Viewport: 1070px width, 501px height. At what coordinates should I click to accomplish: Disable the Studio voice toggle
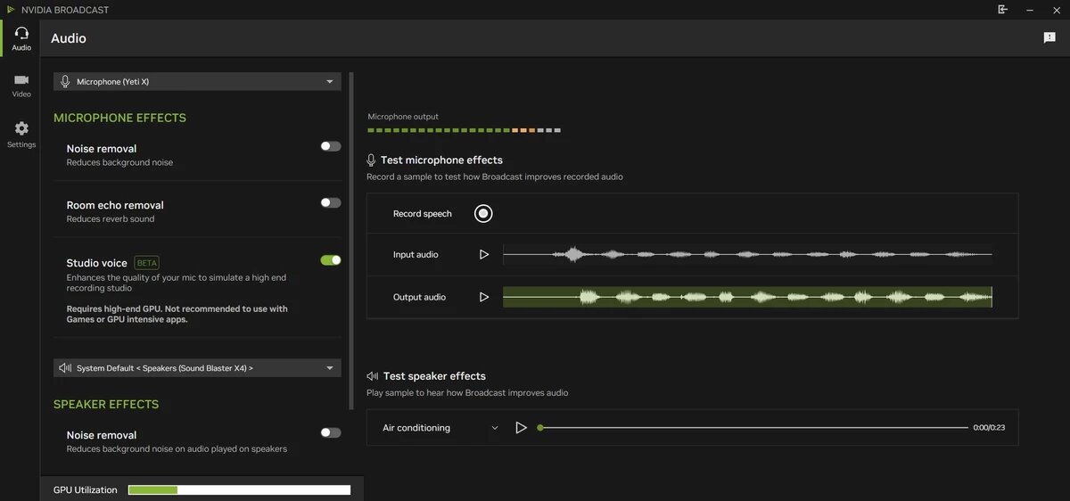click(x=331, y=260)
